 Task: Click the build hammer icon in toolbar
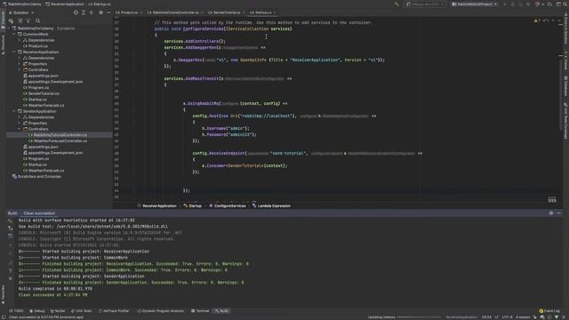[397, 4]
